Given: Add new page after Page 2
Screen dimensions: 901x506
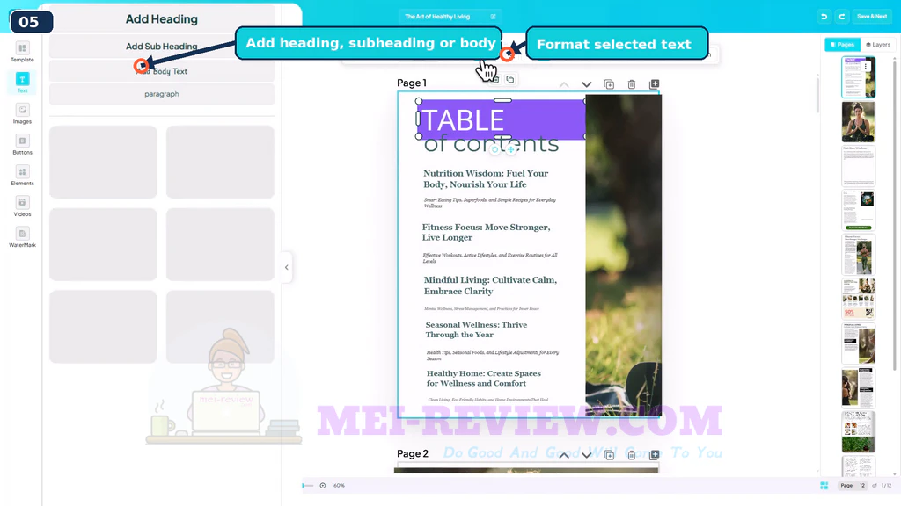Looking at the screenshot, I should pyautogui.click(x=654, y=455).
